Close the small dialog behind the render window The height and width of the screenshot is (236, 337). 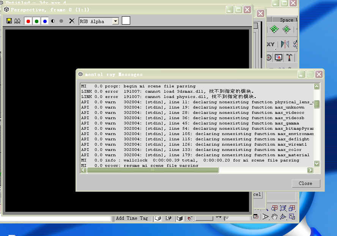coord(261,14)
